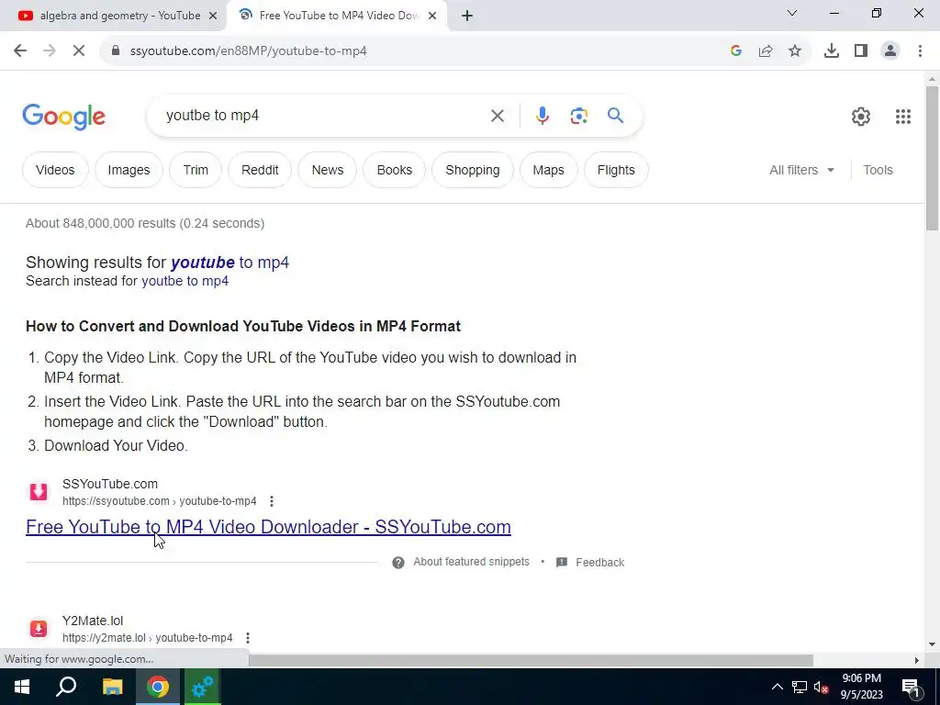
Task: Open Chrome downloads tray
Action: (832, 51)
